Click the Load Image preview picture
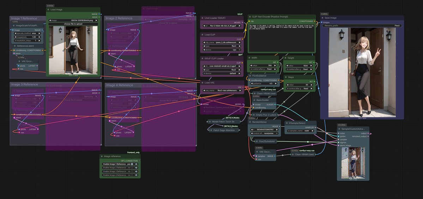This screenshot has height=199, width=423. pos(73,50)
